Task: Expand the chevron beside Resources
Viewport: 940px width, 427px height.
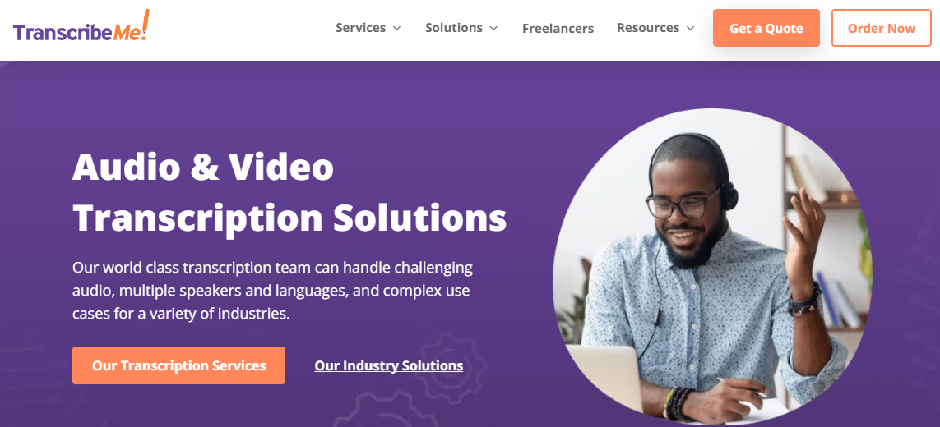Action: click(690, 28)
